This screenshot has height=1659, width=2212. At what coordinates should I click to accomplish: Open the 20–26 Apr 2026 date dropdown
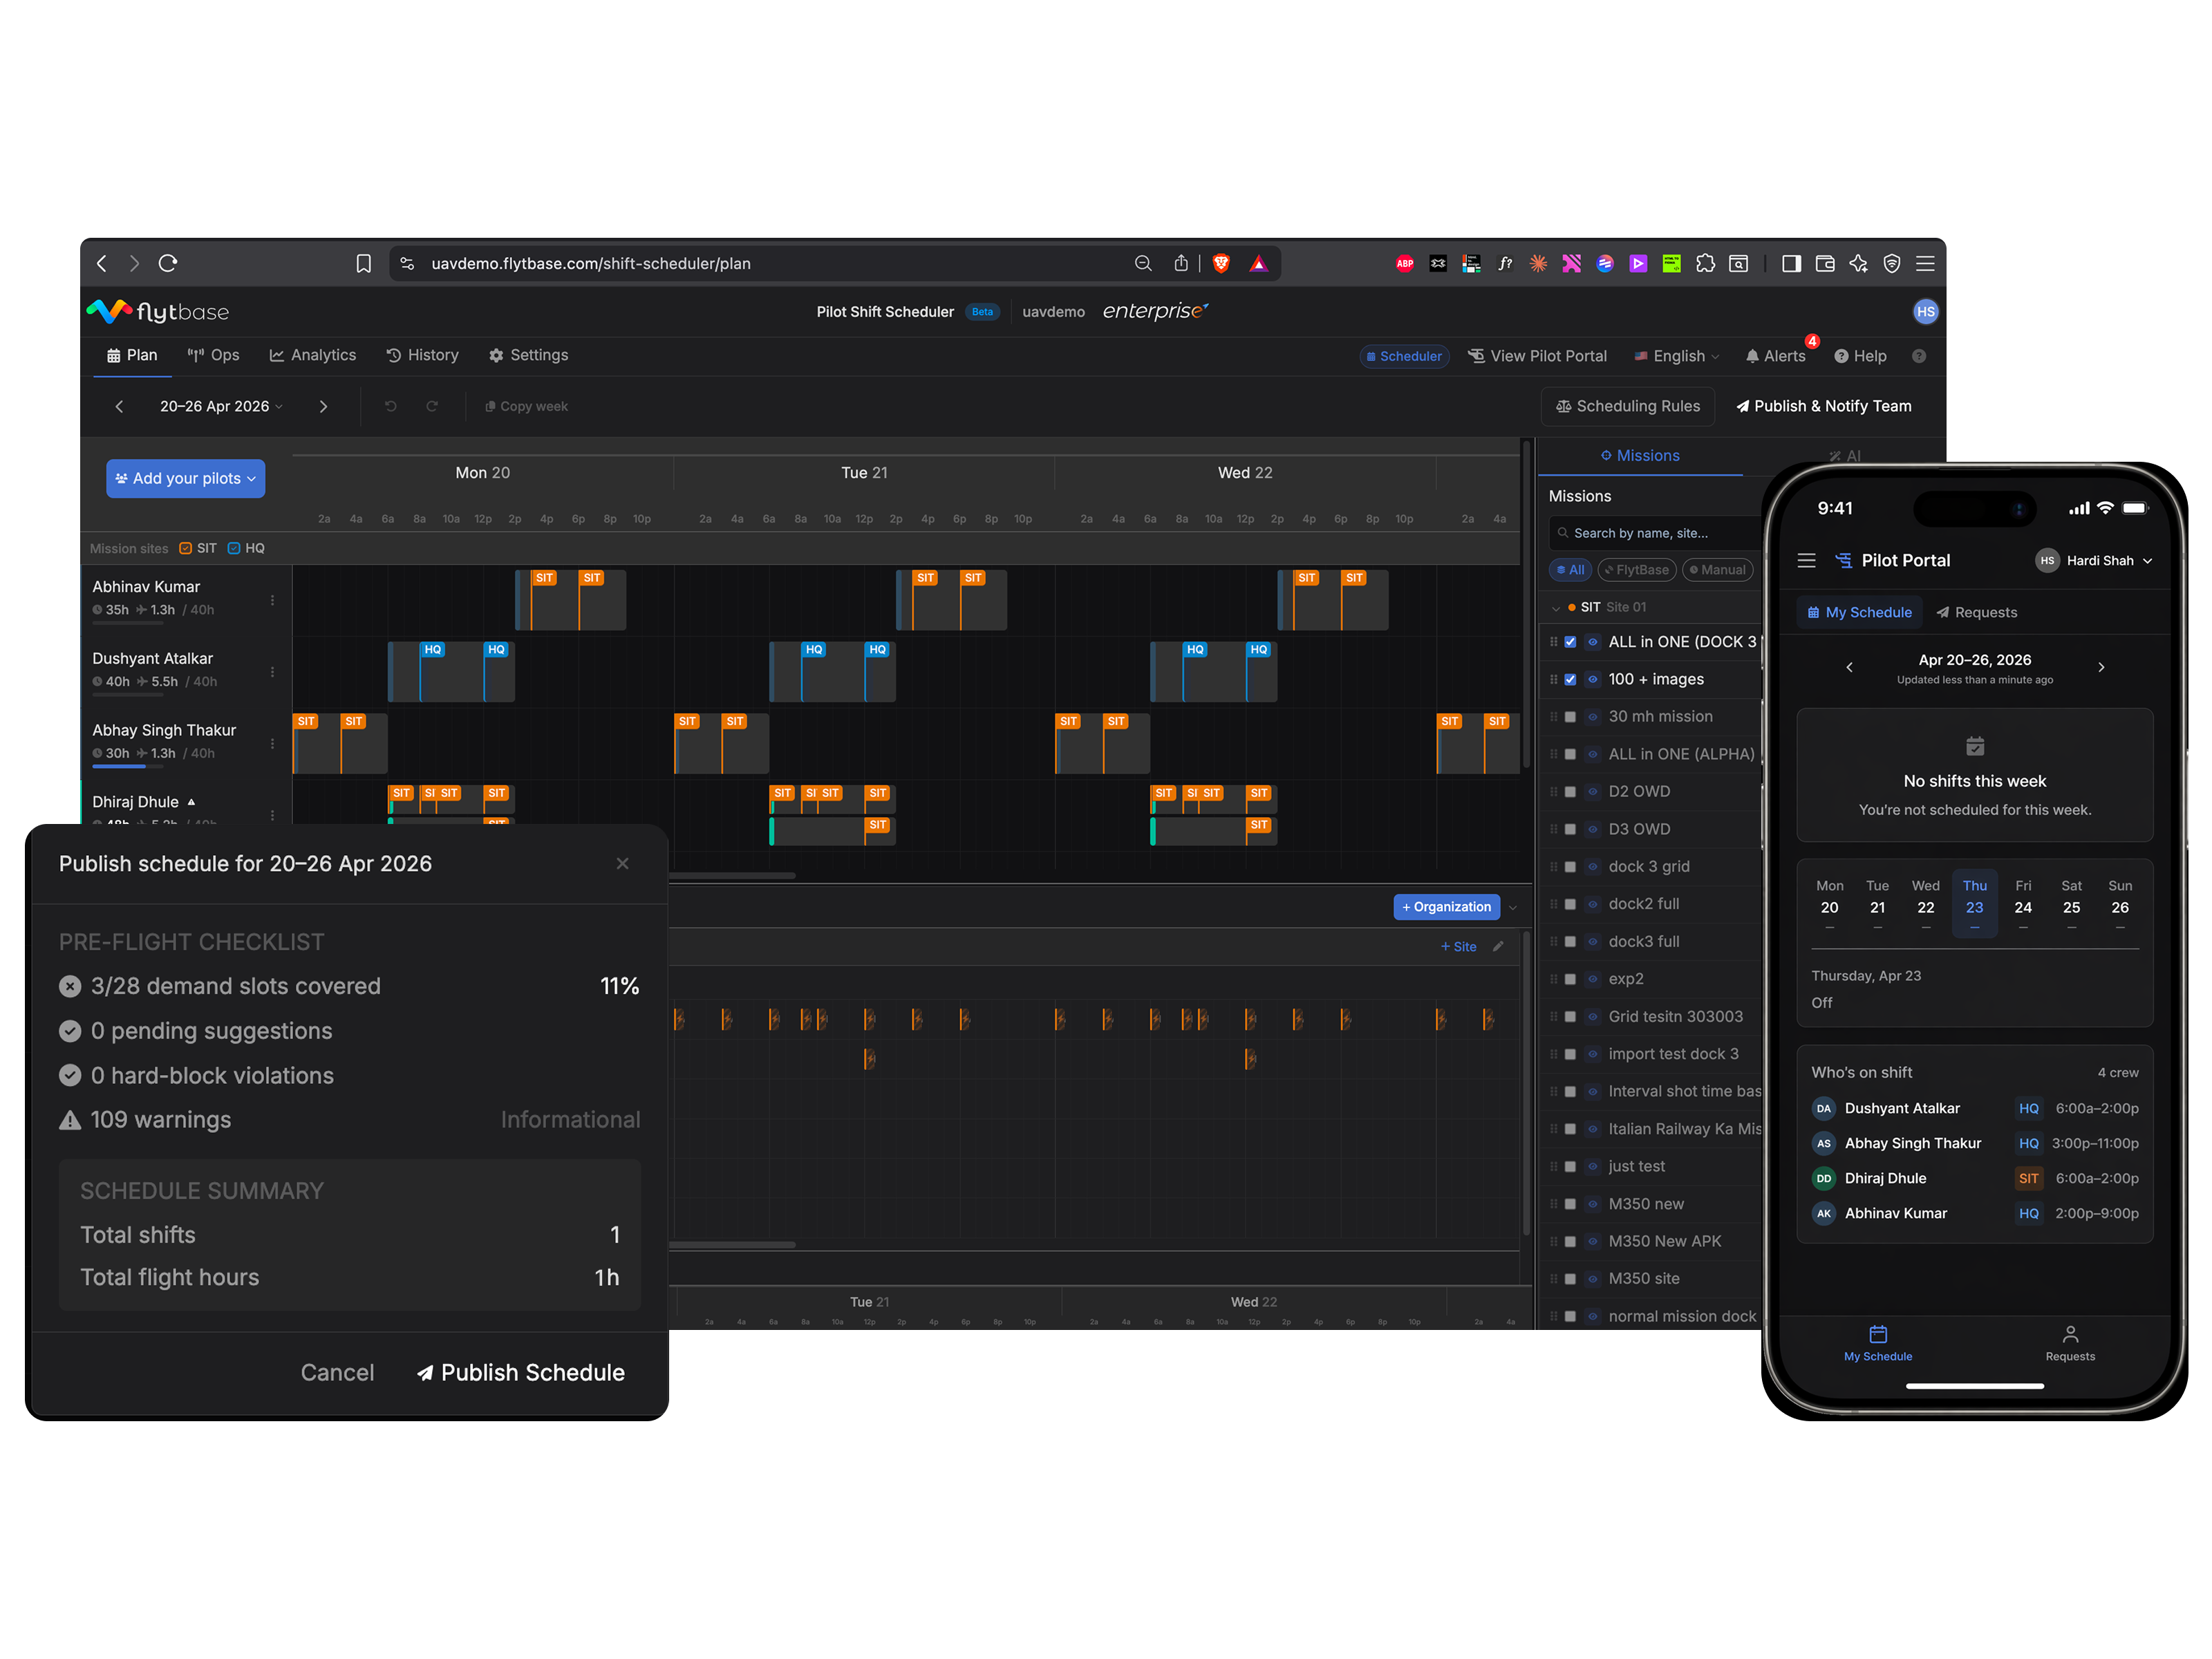(x=221, y=406)
